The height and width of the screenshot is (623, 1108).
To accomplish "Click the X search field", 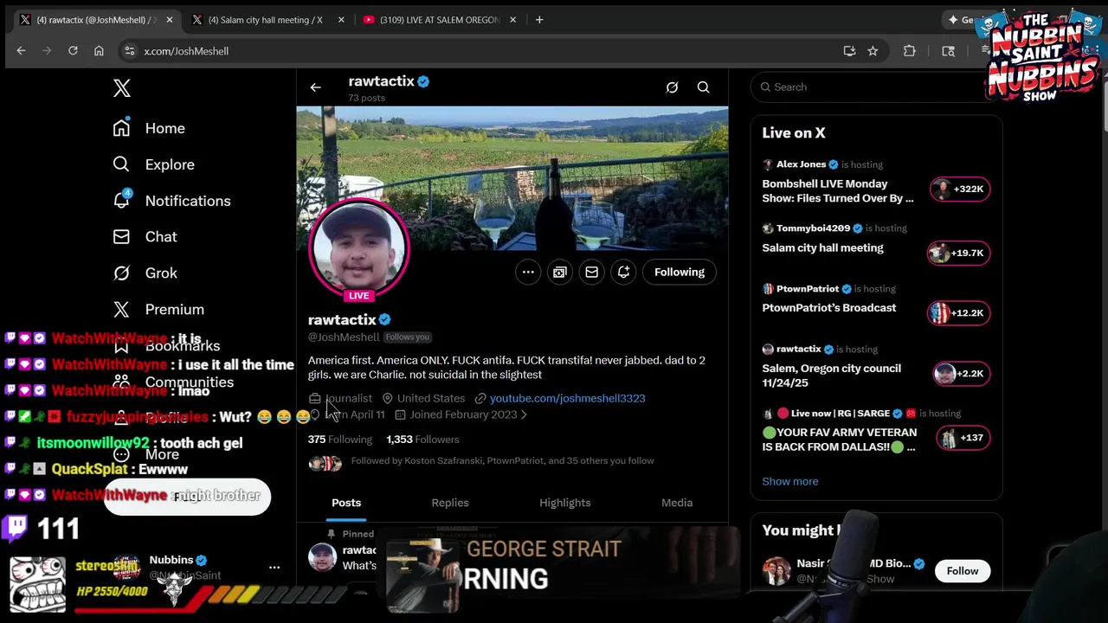I will (x=874, y=87).
